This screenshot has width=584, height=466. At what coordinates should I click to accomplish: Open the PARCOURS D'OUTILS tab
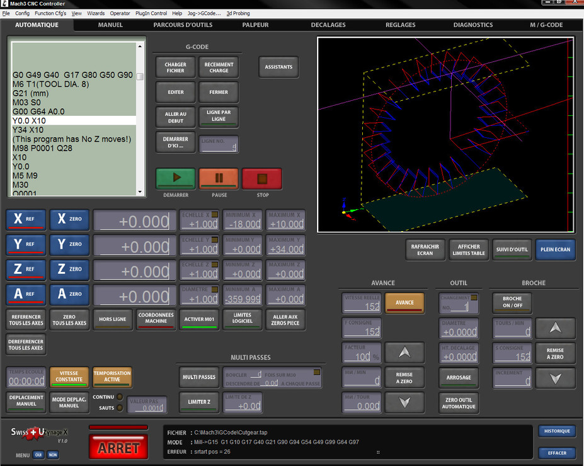(183, 25)
